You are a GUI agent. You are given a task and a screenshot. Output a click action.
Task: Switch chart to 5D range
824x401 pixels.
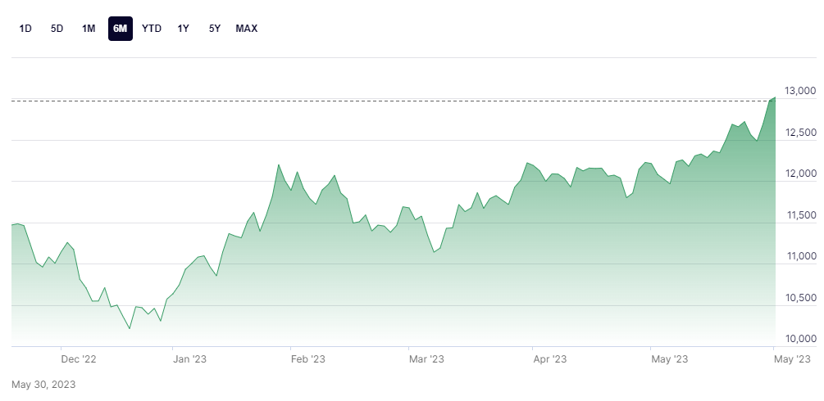[x=57, y=29]
